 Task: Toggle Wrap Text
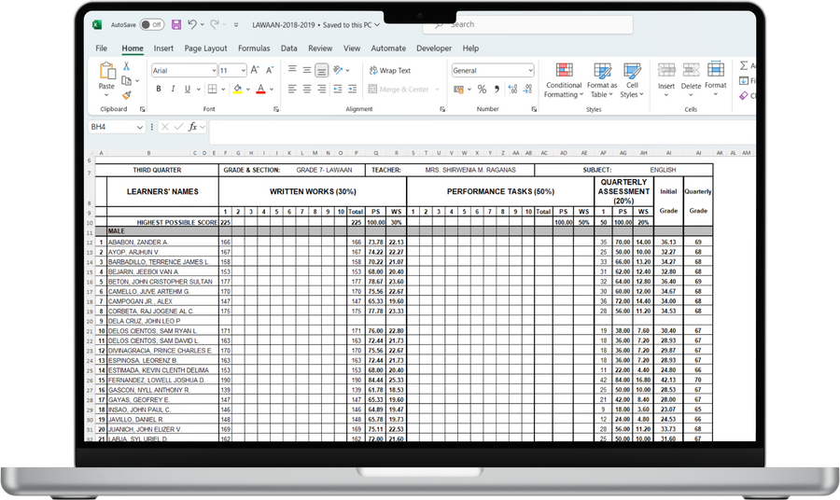(x=389, y=70)
